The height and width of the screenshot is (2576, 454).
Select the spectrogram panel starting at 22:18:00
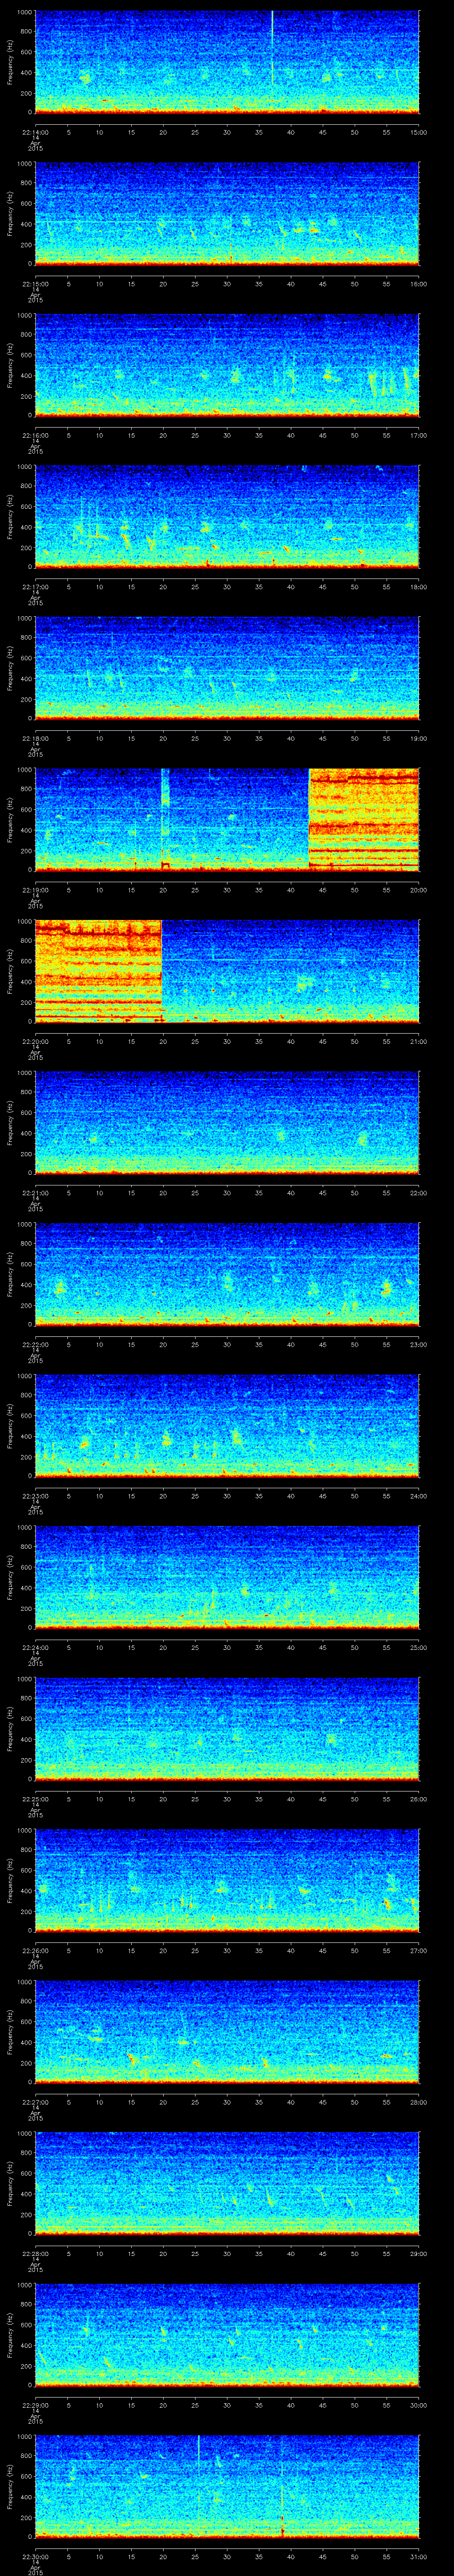[x=227, y=668]
